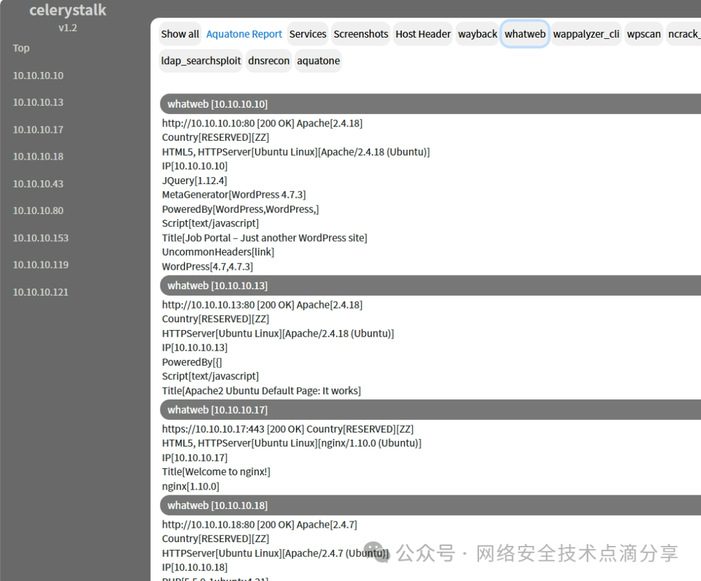
Task: Open host 10.10.10.18 in sidebar
Action: (38, 156)
